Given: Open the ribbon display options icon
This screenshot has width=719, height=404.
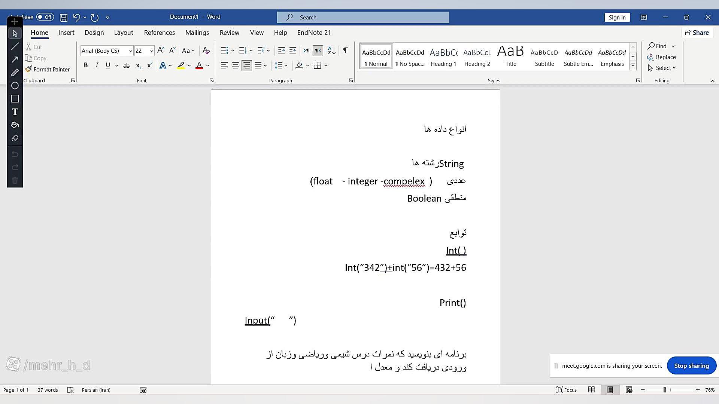Looking at the screenshot, I should pyautogui.click(x=644, y=17).
